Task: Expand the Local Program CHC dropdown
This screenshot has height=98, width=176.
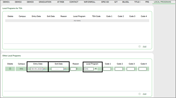Action: click(x=96, y=69)
